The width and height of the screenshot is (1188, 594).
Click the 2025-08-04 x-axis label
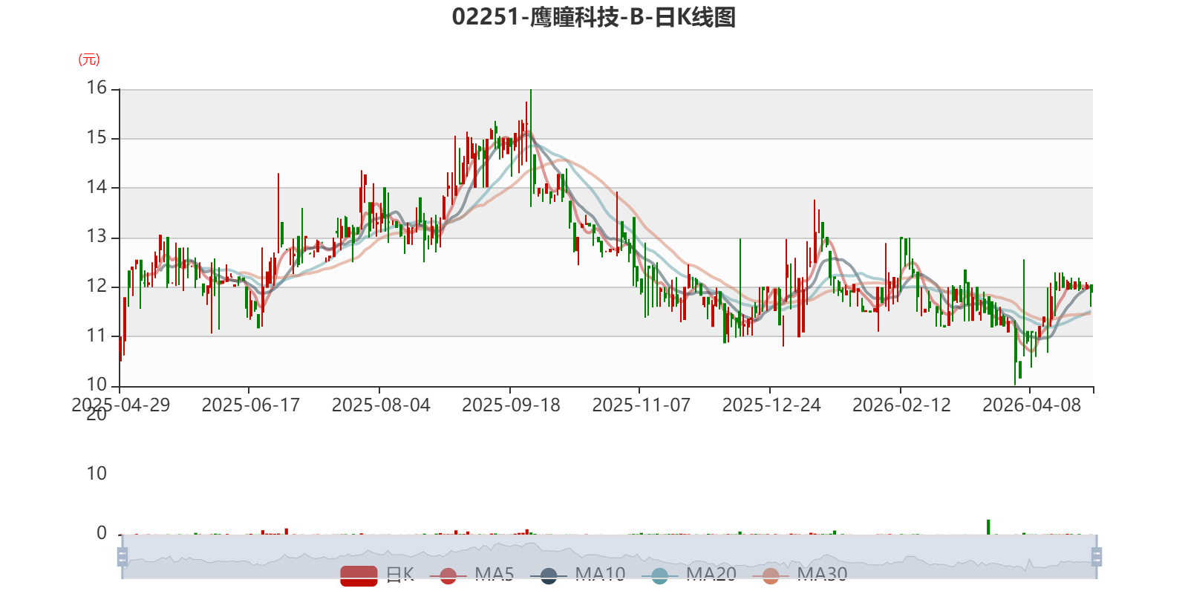point(381,405)
